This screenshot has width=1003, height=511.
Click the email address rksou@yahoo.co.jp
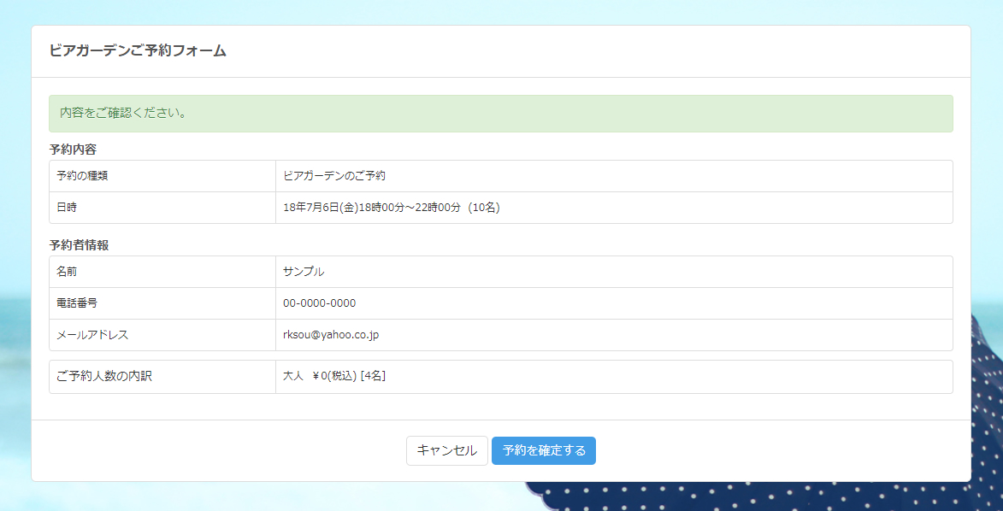[x=331, y=335]
